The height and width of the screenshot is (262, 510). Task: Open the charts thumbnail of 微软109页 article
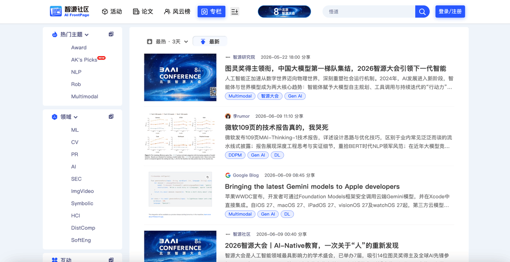[x=180, y=136]
